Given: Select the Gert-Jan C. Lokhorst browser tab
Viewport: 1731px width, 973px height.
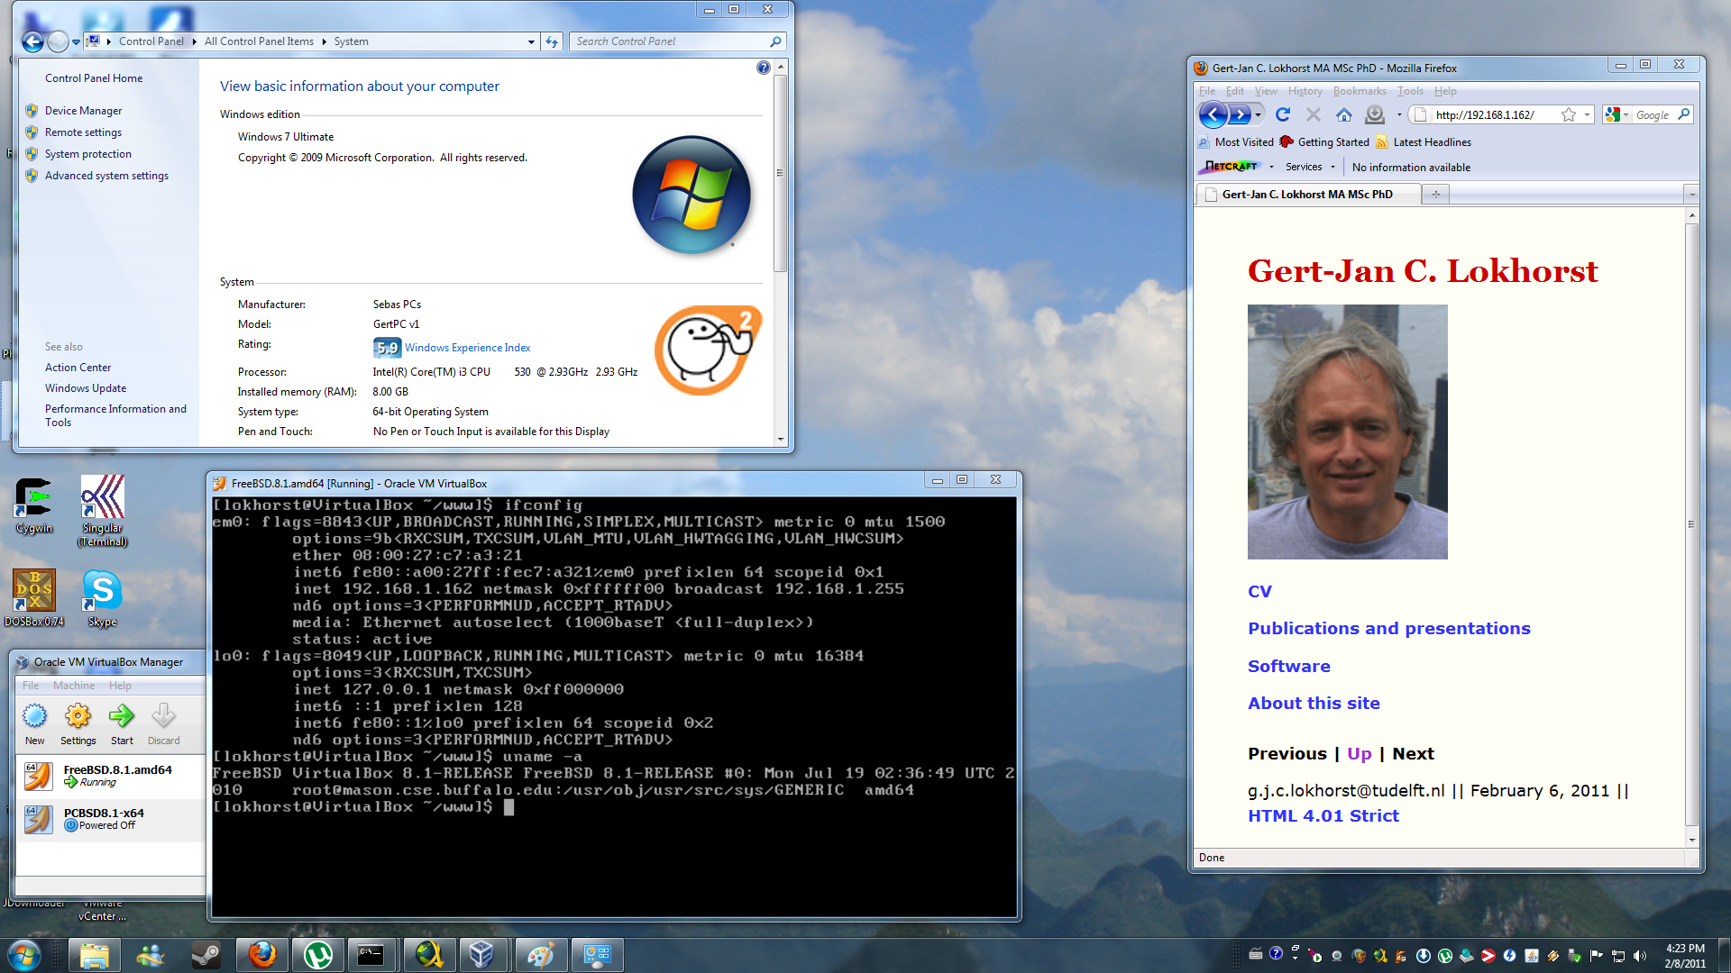Looking at the screenshot, I should (x=1307, y=194).
